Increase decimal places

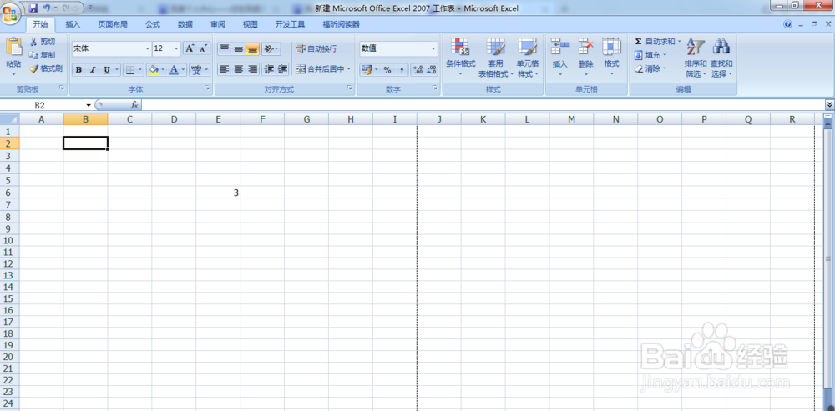pyautogui.click(x=418, y=70)
